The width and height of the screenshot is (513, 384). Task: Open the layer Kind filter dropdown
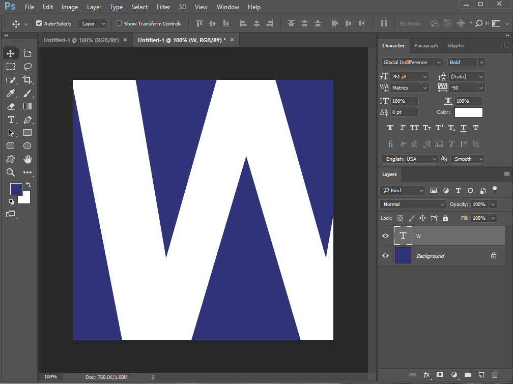coord(403,190)
